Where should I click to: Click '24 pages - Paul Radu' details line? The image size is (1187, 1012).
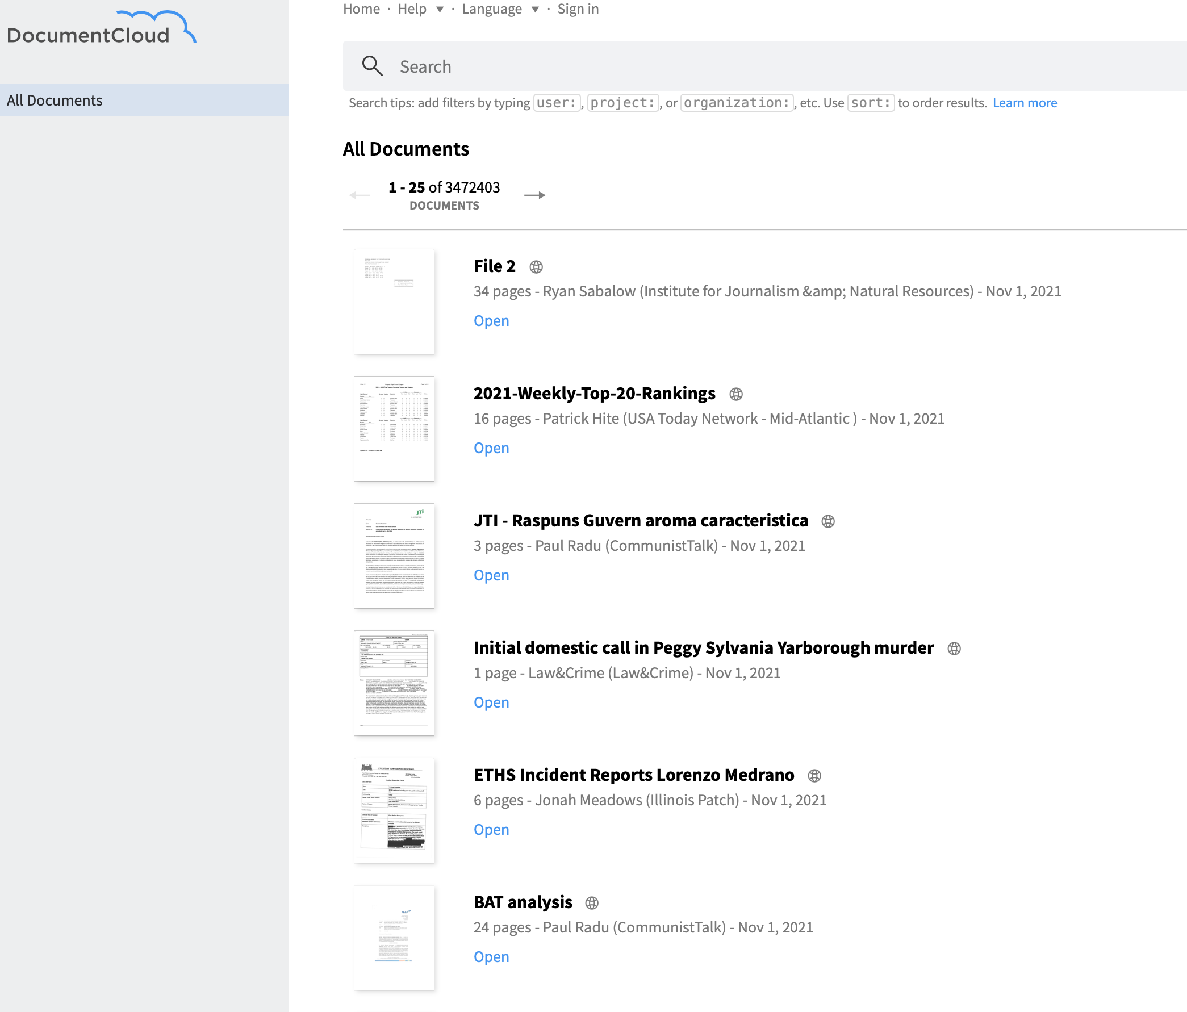tap(643, 927)
